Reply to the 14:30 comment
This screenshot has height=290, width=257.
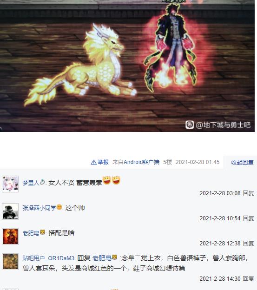(x=248, y=279)
